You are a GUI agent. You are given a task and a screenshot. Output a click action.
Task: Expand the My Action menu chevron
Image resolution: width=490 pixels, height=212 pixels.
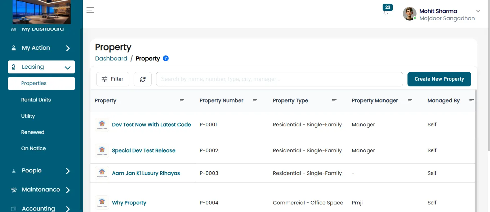68,48
